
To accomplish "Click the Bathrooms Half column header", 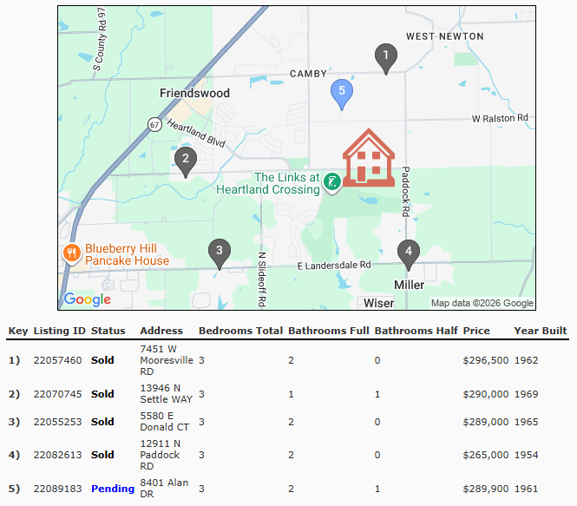I will (416, 331).
